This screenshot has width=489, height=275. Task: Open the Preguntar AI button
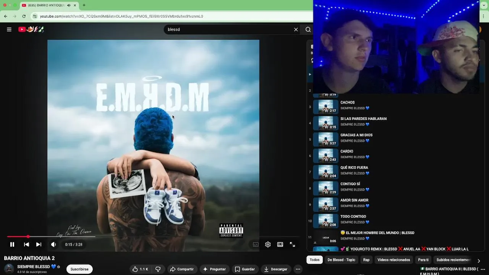coord(214,269)
